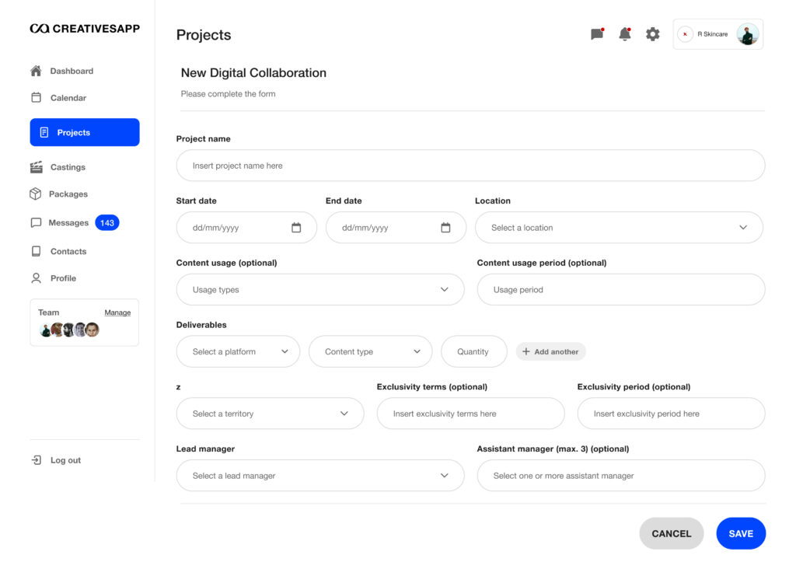The width and height of the screenshot is (796, 569).
Task: Click the Start date field
Action: (246, 228)
